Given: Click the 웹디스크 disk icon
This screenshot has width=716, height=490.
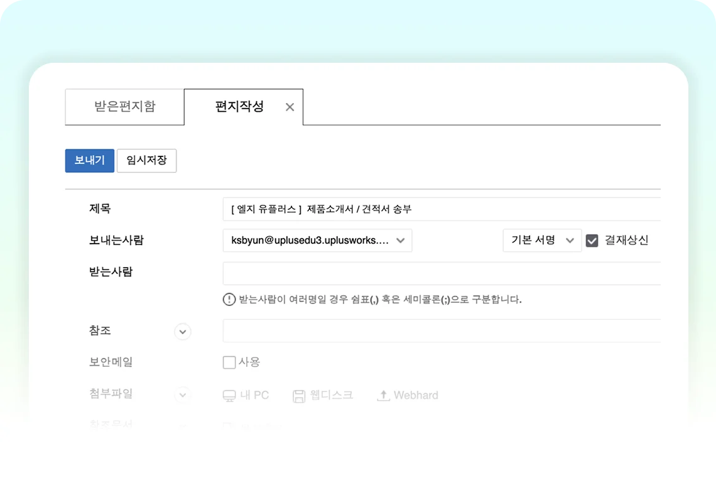Looking at the screenshot, I should (x=299, y=396).
